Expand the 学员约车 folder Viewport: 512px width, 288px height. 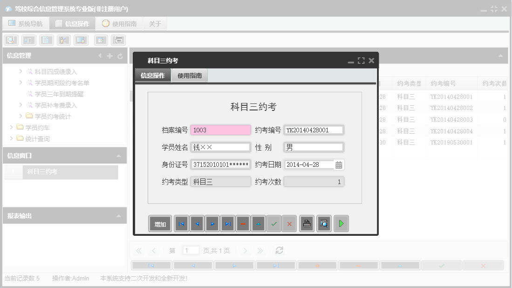point(11,126)
